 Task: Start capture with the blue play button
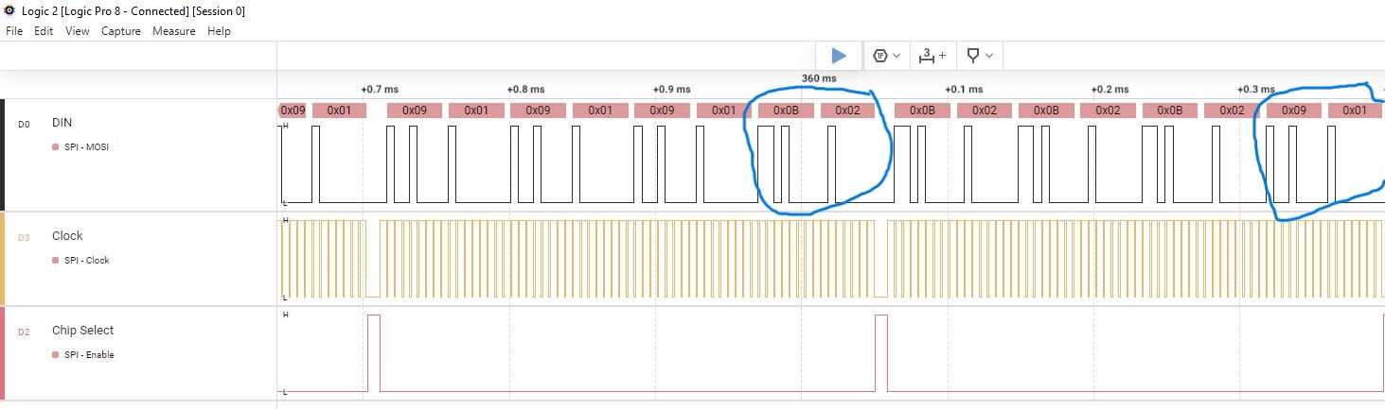(x=839, y=56)
